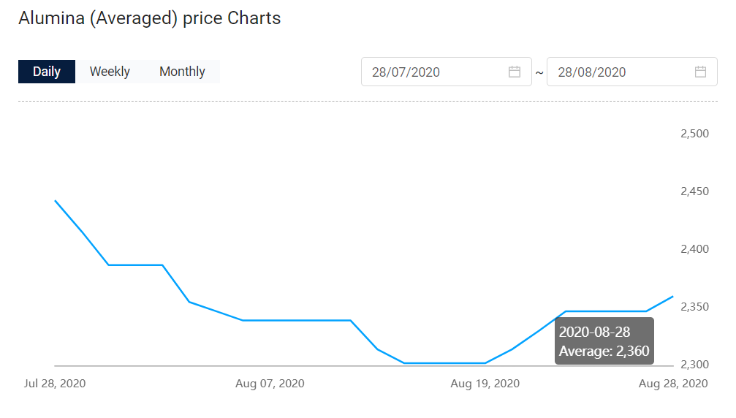Click the line's starting point at Jul 28
The width and height of the screenshot is (736, 418).
56,201
